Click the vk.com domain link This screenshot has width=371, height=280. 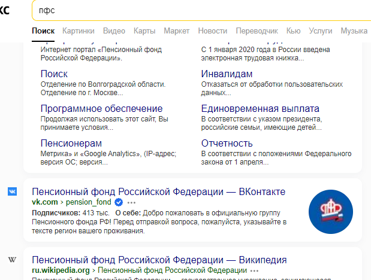point(45,202)
